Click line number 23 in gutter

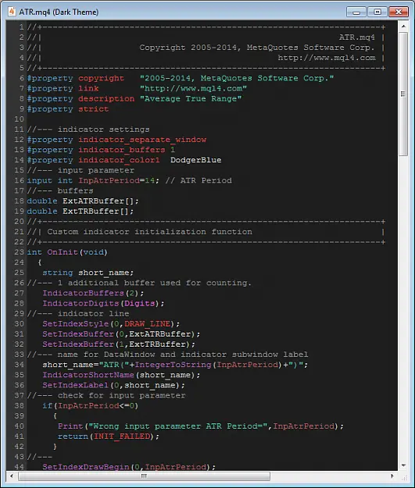point(19,252)
